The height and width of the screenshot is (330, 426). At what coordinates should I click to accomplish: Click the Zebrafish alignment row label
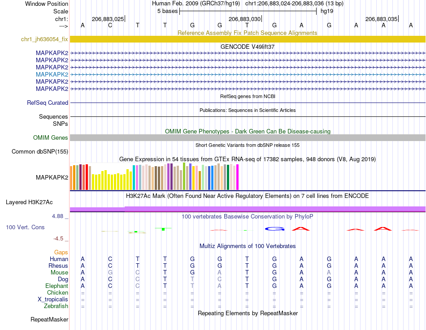click(x=56, y=306)
